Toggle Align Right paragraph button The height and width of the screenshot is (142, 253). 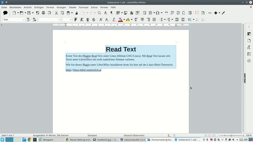pos(148,20)
